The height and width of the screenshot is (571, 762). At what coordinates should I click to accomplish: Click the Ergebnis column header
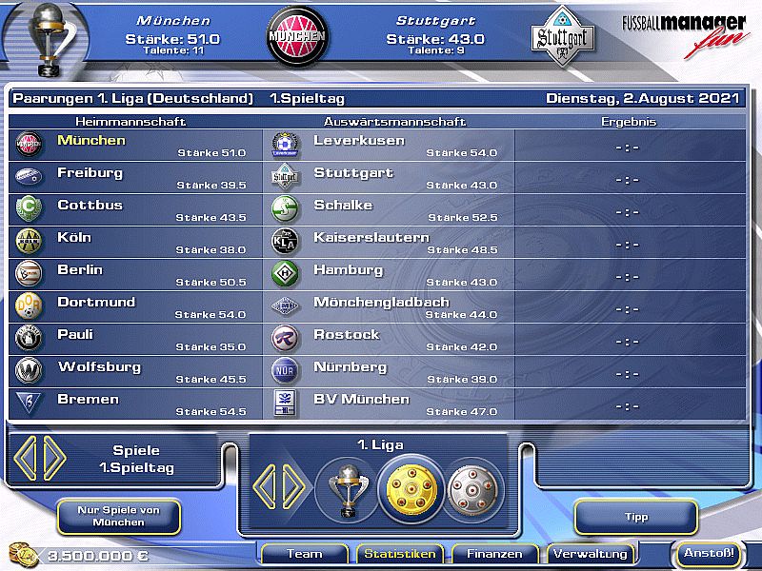(x=629, y=122)
